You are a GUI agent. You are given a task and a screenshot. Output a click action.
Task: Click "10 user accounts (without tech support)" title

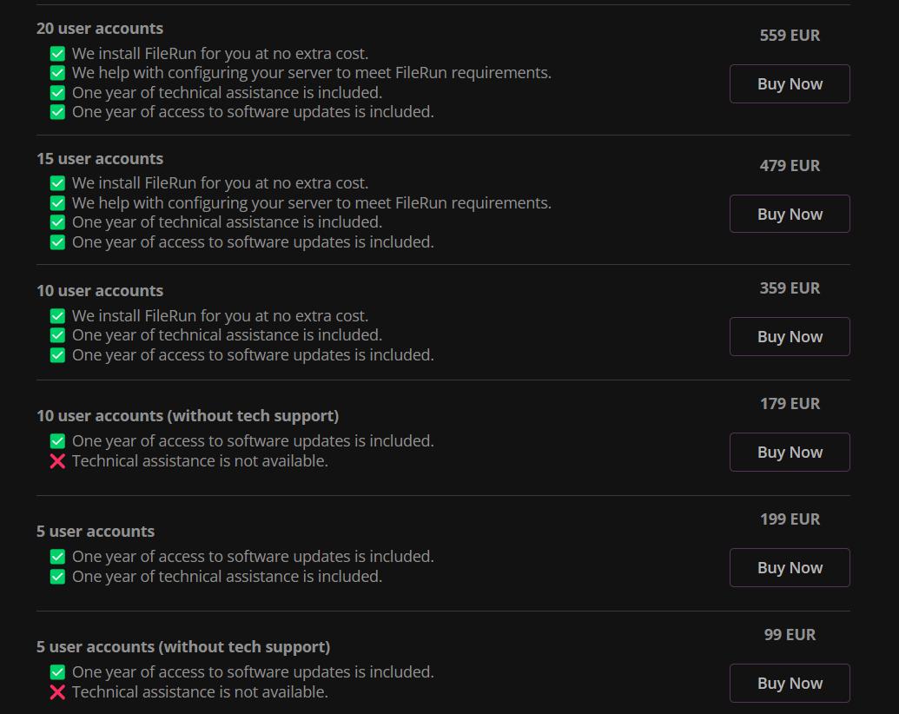coord(188,415)
